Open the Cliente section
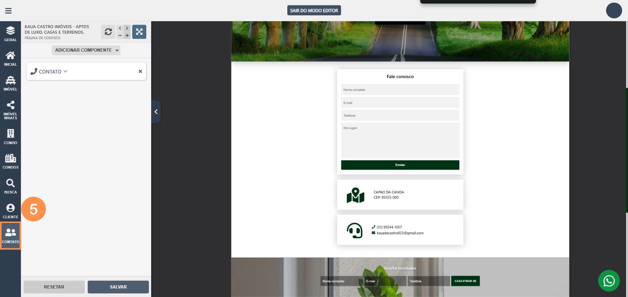Image resolution: width=628 pixels, height=297 pixels. (11, 211)
